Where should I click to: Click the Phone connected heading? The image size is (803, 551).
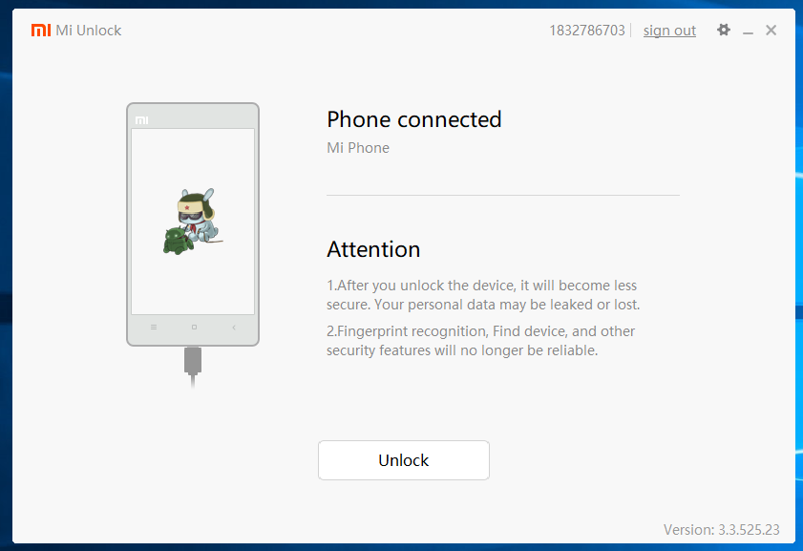pyautogui.click(x=413, y=119)
